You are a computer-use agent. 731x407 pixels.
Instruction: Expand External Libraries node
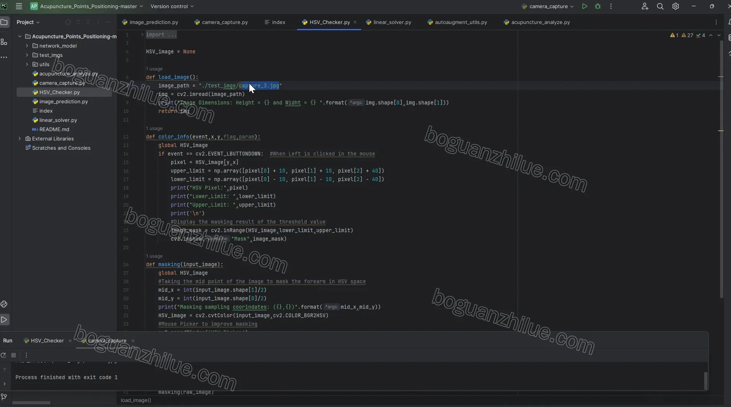[20, 139]
